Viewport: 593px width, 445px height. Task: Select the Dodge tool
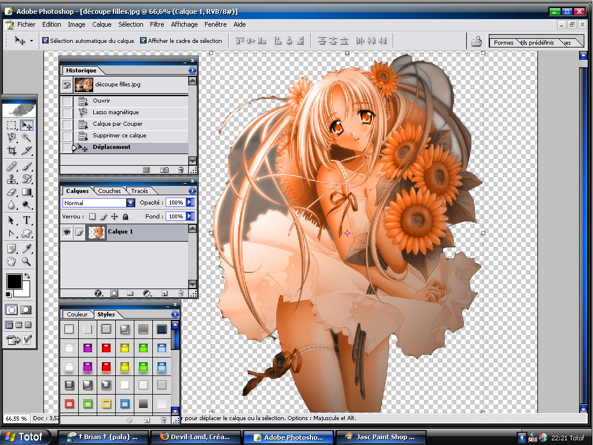pos(27,205)
